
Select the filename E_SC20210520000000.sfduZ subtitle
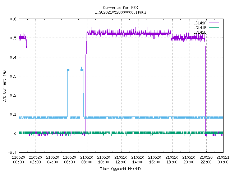[120, 12]
